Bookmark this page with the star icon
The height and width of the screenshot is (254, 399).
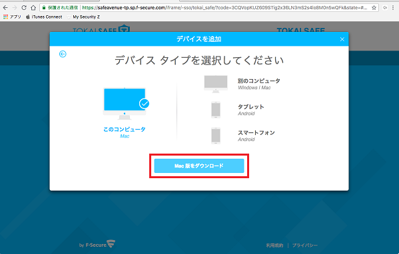[374, 8]
